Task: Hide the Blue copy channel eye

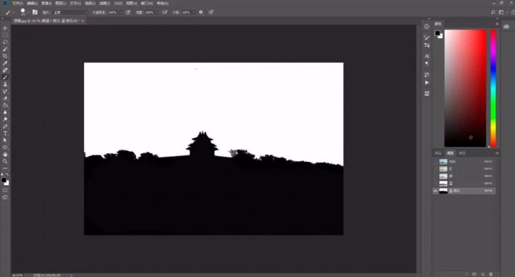Action: [435, 191]
